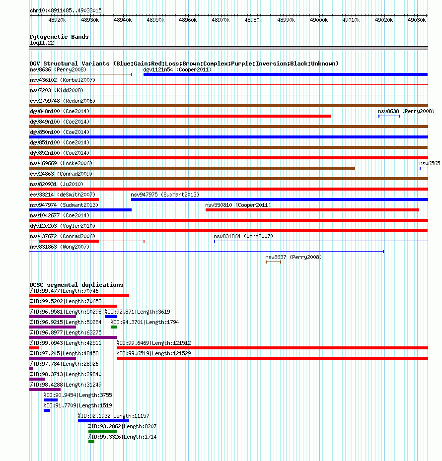Click the nsv8638 (Perry2008) label
442x461 pixels.
(406, 112)
